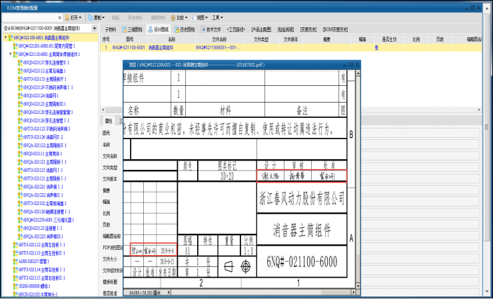The width and height of the screenshot is (493, 299).
Task: Click the 三维图档 tab icon
Action: 124,29
